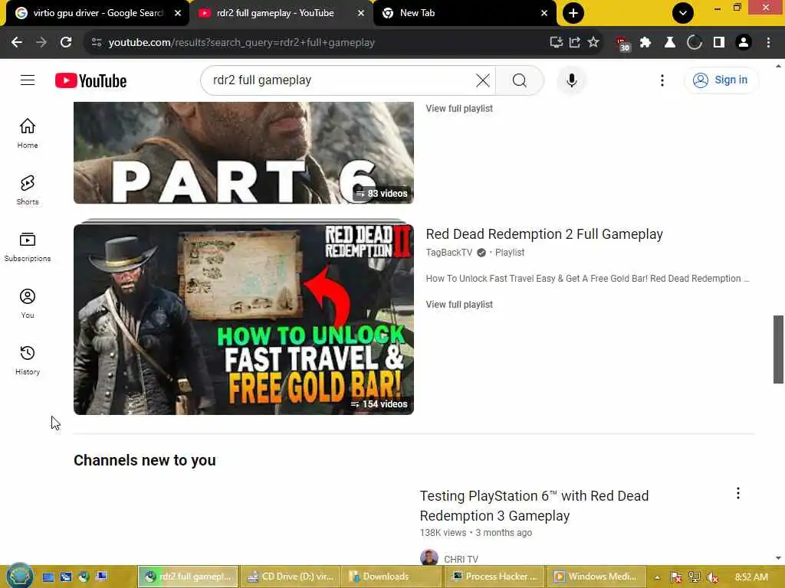This screenshot has width=785, height=588.
Task: Open the PART 6 playlist thumbnail
Action: coord(243,152)
